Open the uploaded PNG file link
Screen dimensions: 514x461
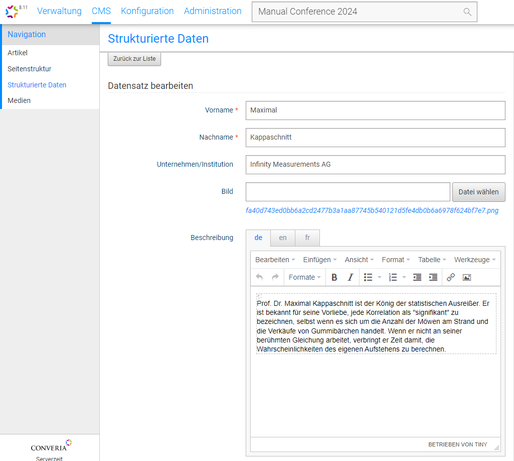tap(372, 210)
